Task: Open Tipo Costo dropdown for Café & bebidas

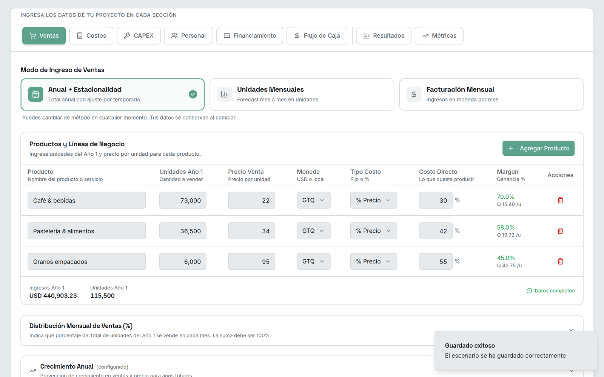Action: click(373, 200)
